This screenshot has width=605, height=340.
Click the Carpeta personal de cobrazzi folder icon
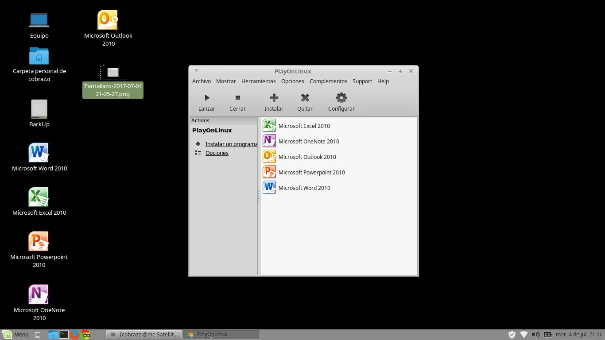pyautogui.click(x=39, y=56)
